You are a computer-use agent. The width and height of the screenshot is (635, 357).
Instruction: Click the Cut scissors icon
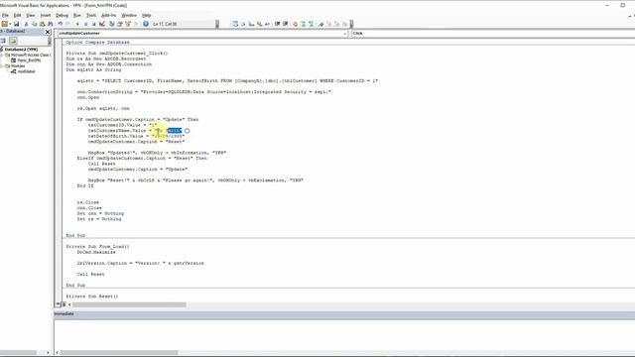point(27,24)
